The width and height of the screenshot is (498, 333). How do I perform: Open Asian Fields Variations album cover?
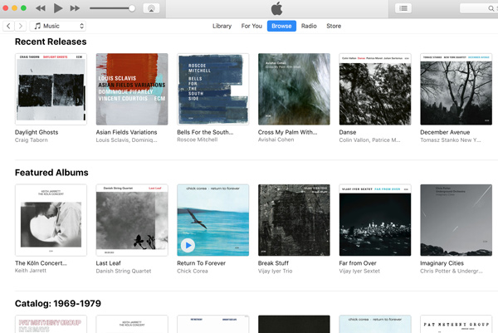[x=132, y=89]
